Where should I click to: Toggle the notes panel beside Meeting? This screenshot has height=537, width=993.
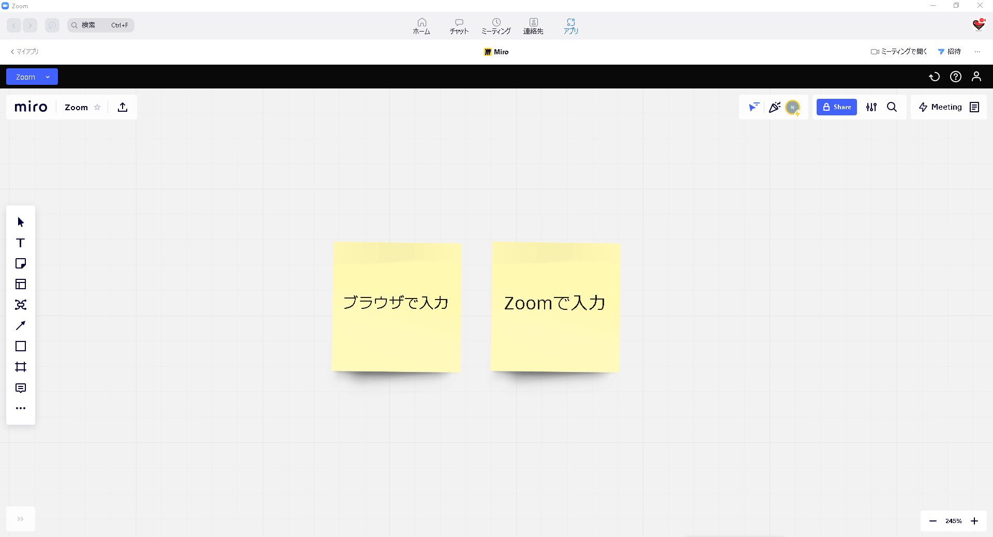click(x=974, y=107)
